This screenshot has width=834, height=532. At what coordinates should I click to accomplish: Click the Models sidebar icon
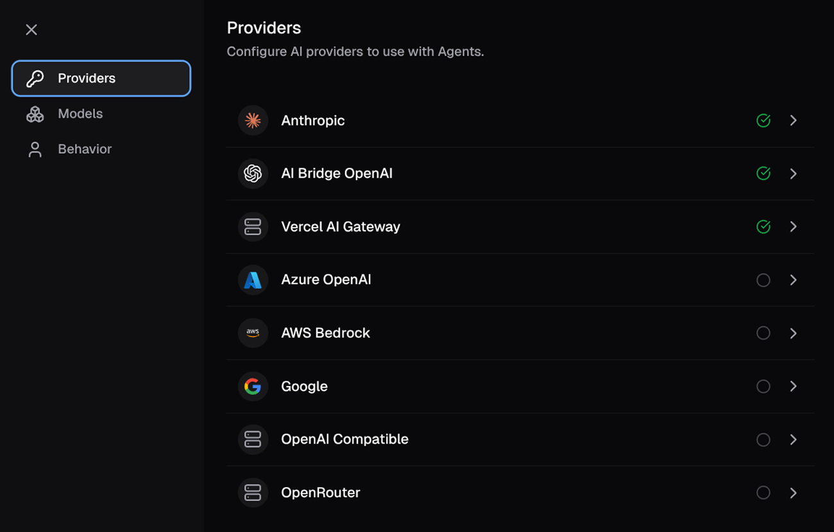[x=35, y=113]
